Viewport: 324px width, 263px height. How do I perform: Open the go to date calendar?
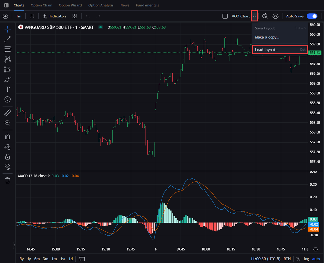(82, 259)
